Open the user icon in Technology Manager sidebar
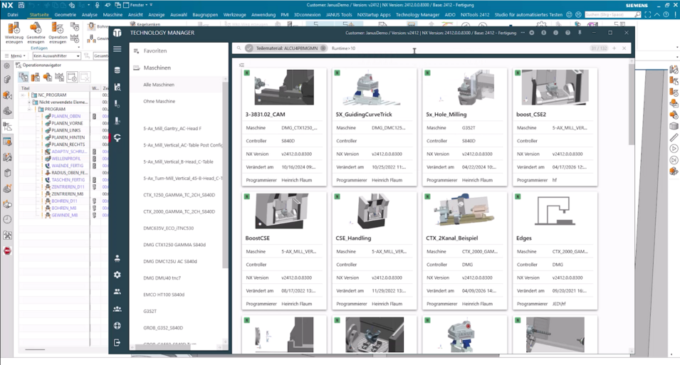The image size is (680, 365). pos(117,258)
